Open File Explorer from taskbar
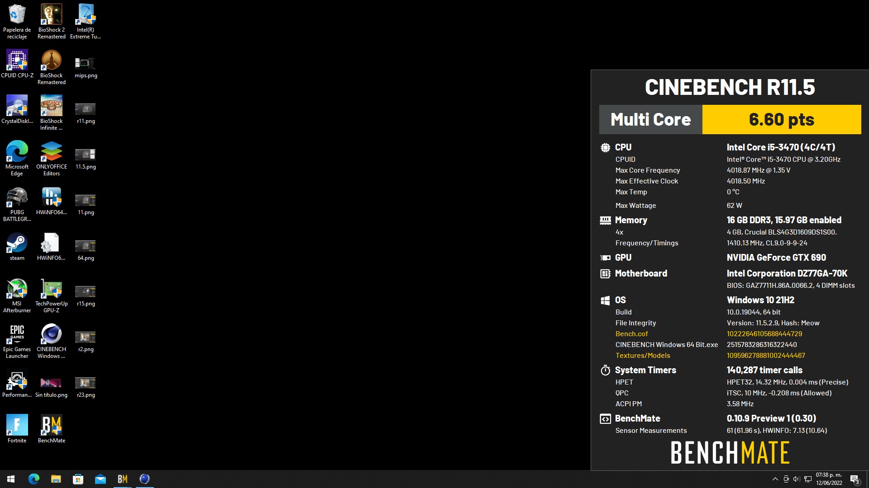Screen dimensions: 869x488 [x=56, y=479]
